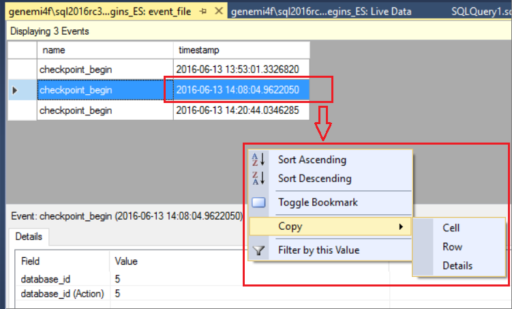Click the name column header
Screen dimensions: 512x309
point(105,50)
